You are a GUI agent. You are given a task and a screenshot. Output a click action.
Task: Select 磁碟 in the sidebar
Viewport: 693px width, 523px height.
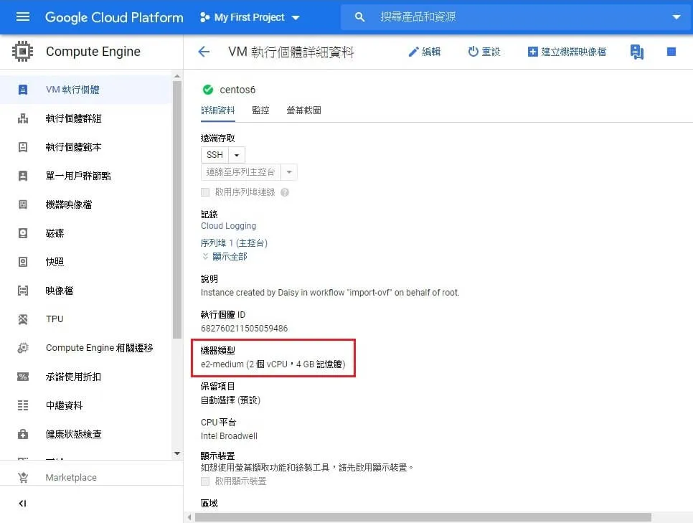55,233
